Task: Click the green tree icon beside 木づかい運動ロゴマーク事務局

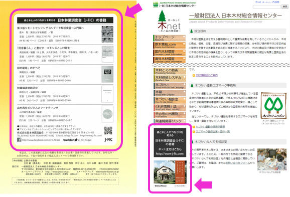Action: point(192,85)
